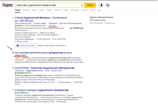Open the Коллекции tab
Image resolution: width=158 pixels, height=104 pixels.
[74, 10]
